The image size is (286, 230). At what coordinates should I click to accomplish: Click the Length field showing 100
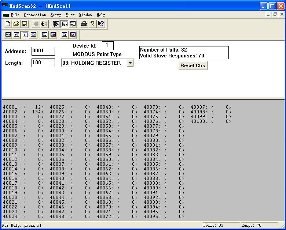[43, 63]
